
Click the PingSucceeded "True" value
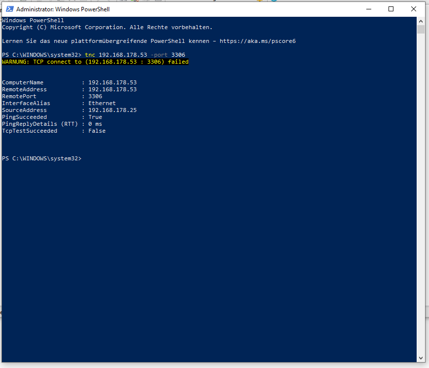pyautogui.click(x=95, y=117)
